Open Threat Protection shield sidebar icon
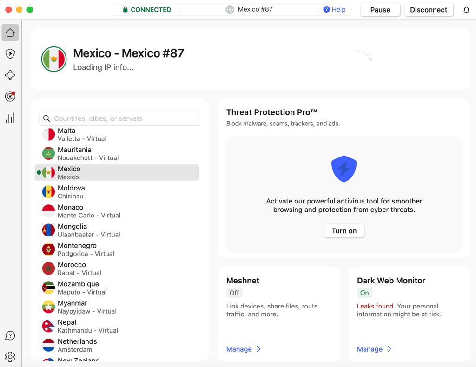 (10, 54)
